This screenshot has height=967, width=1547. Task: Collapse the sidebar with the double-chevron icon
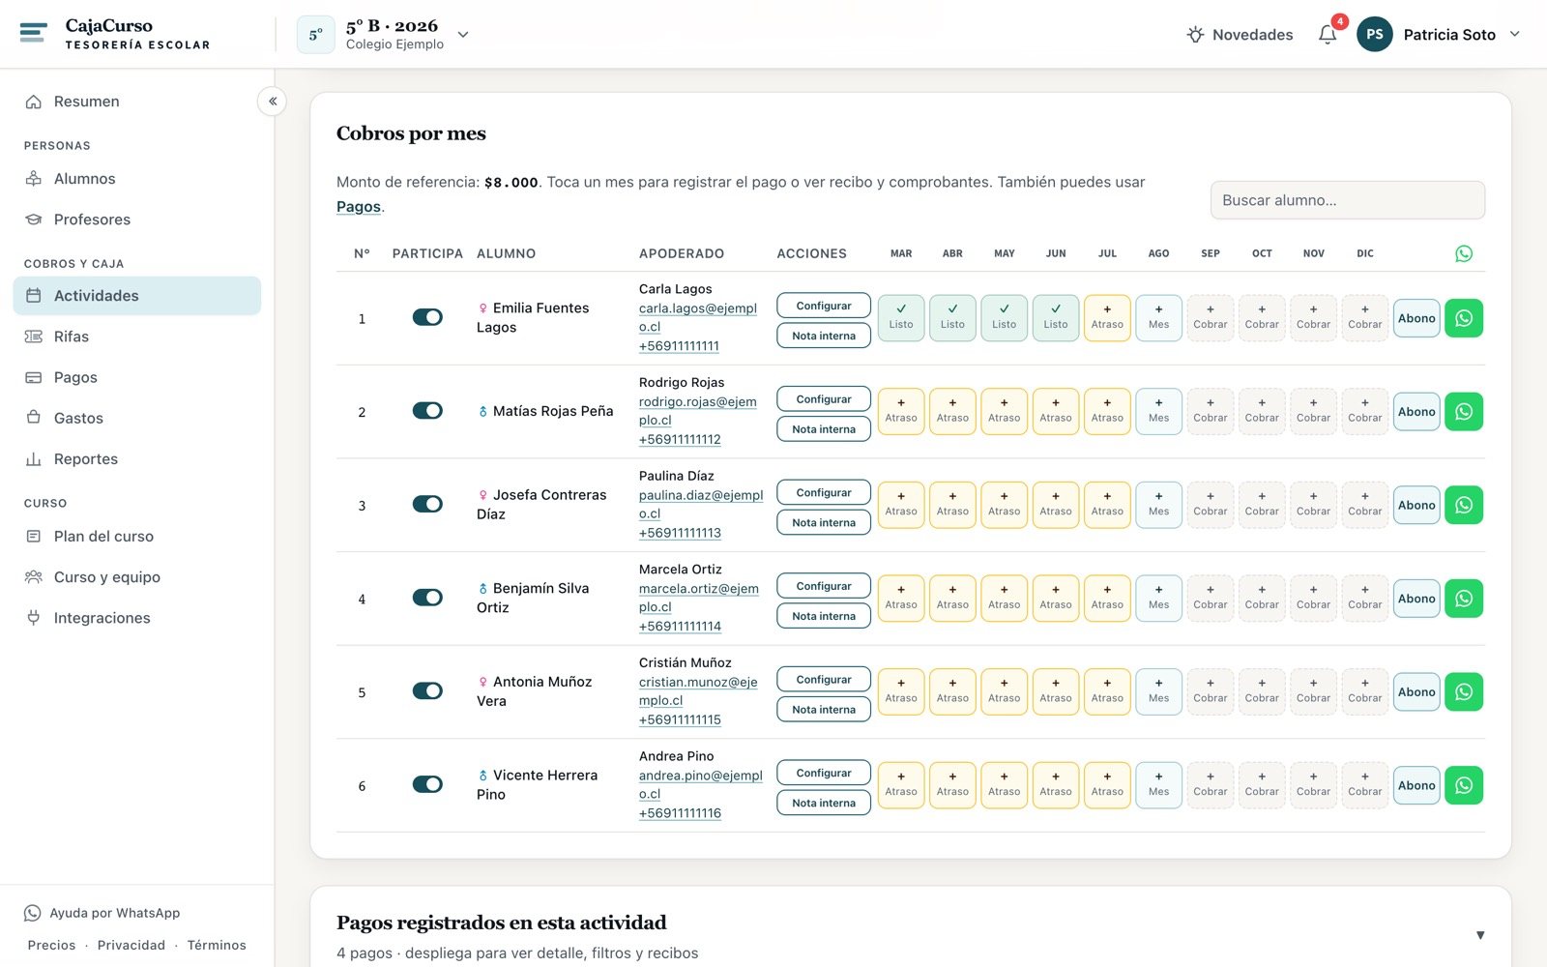[x=272, y=101]
